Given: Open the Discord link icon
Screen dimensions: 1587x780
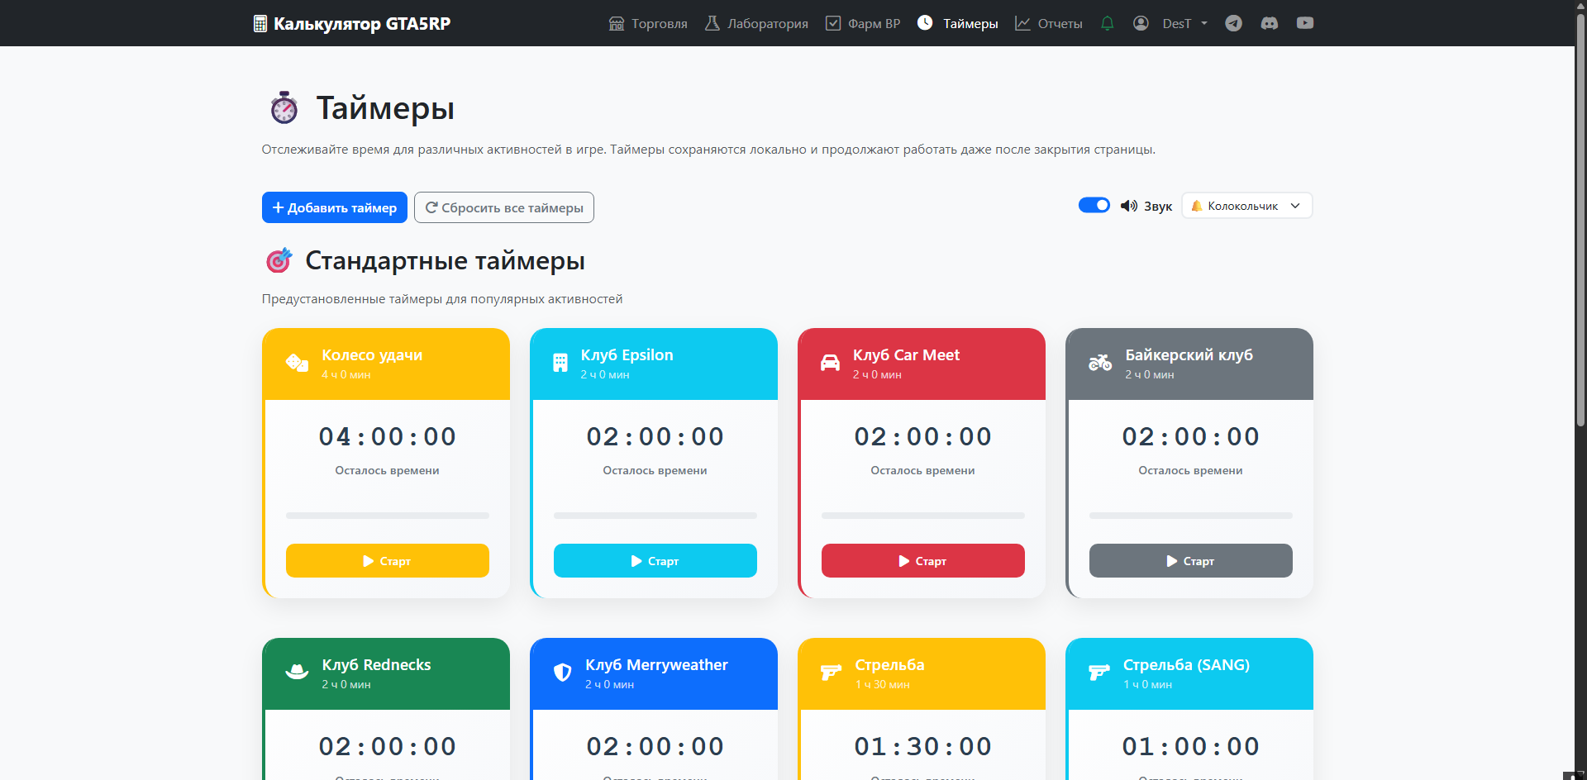Looking at the screenshot, I should pyautogui.click(x=1270, y=23).
